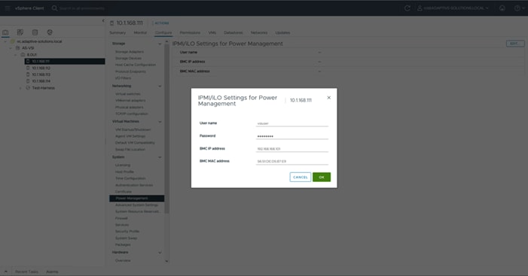528x276 pixels.
Task: Switch to Networking inventory view
Action: [50, 32]
